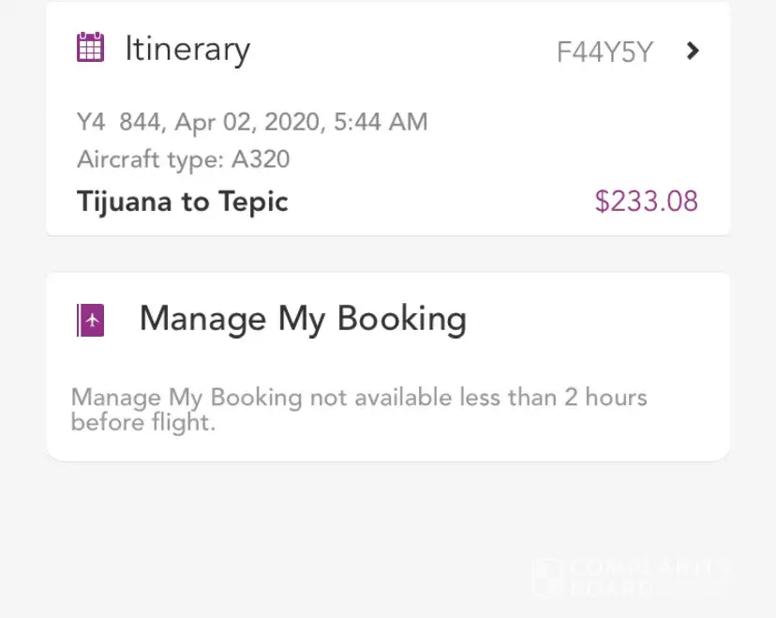Screen dimensions: 776x618
Task: Click the word Tepic in the route
Action: click(x=253, y=202)
